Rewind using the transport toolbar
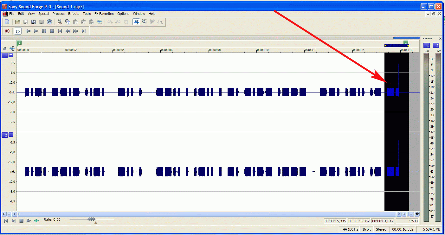The image size is (445, 235). [68, 31]
